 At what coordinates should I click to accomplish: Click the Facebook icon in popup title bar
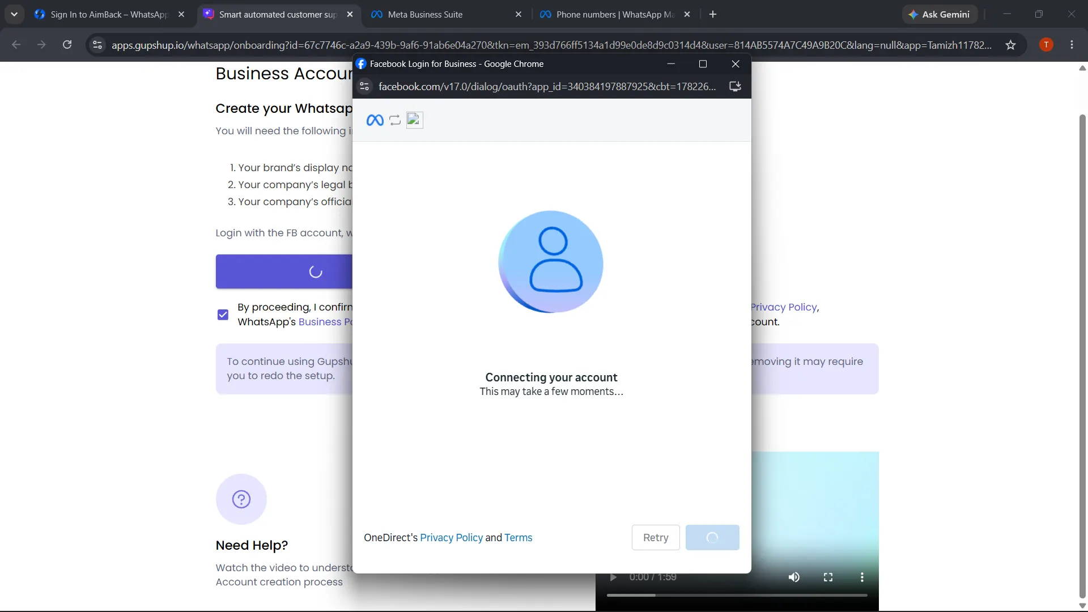pos(361,64)
